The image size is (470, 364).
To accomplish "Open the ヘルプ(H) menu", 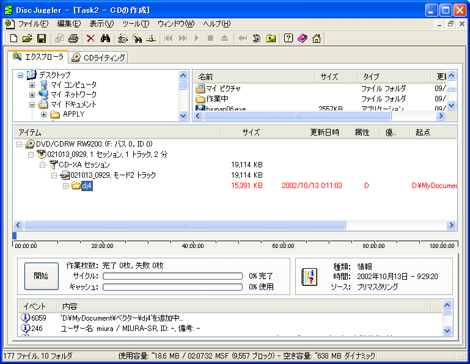I will (x=217, y=24).
